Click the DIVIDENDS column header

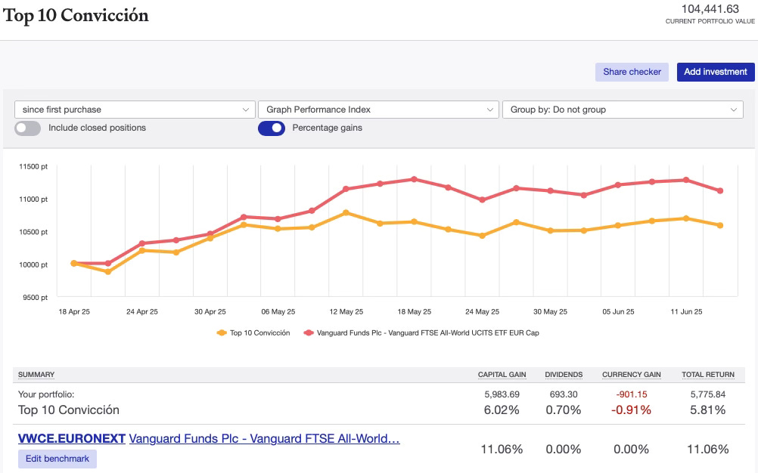pos(564,375)
